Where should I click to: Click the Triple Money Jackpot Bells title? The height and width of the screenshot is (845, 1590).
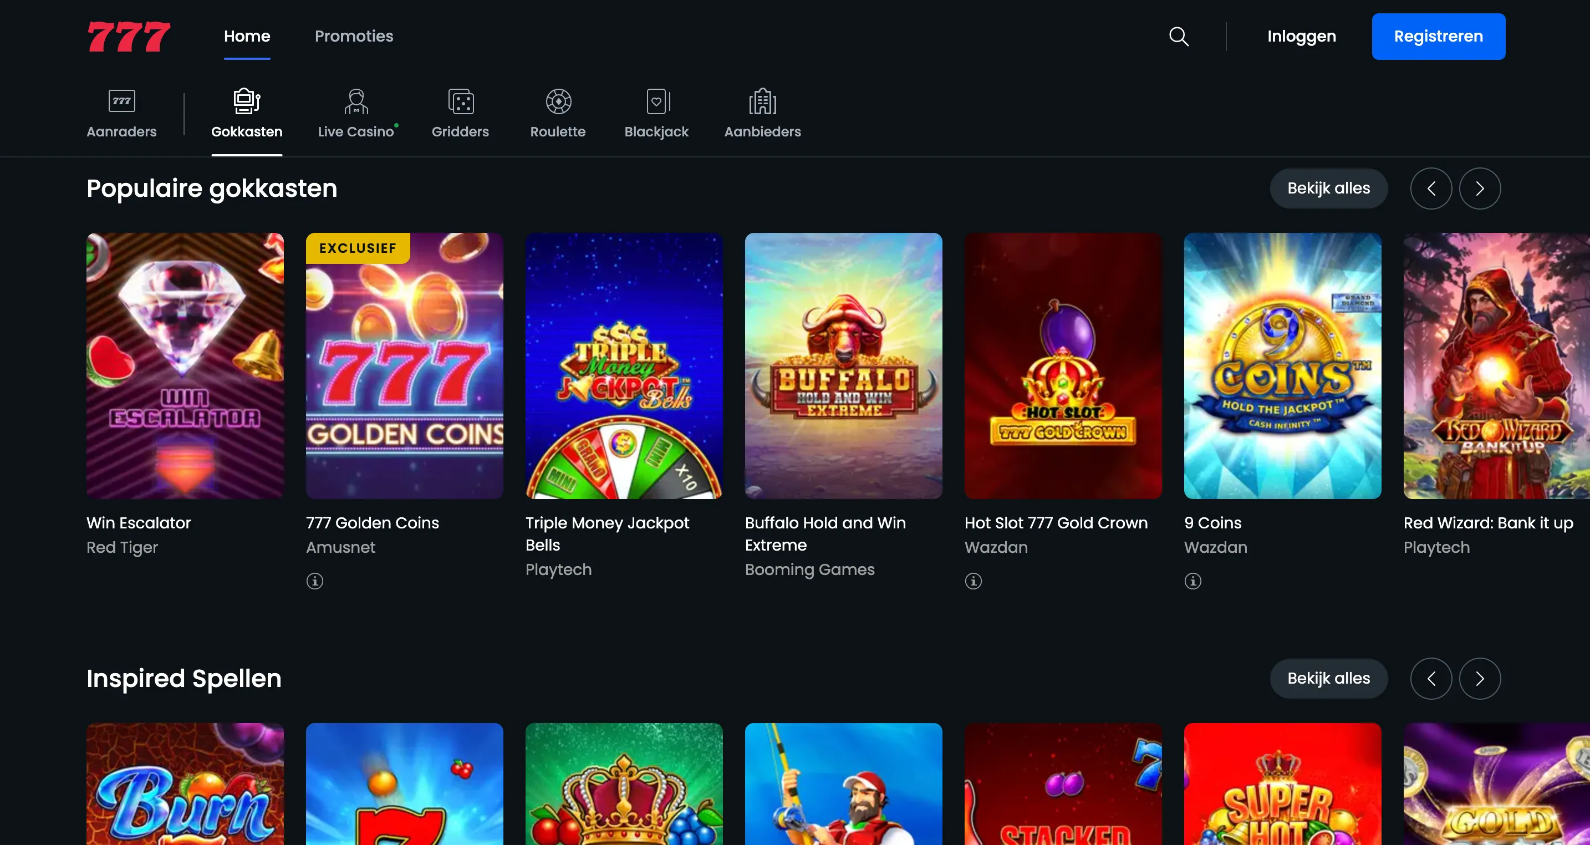click(608, 534)
